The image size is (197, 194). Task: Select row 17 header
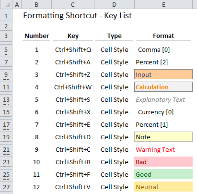(x=6, y=124)
